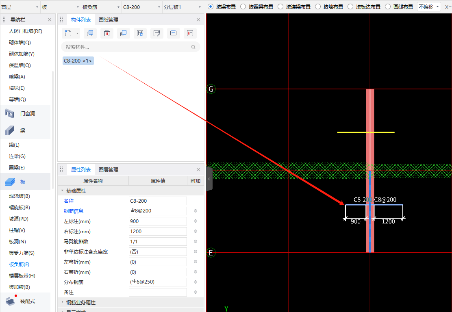Expand the 钢筋业务属性 section

click(x=62, y=302)
